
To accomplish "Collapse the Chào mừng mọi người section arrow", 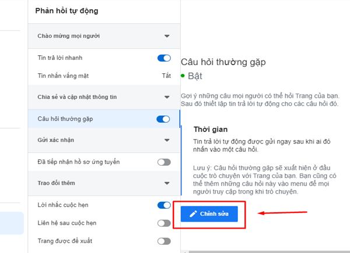I will (167, 36).
